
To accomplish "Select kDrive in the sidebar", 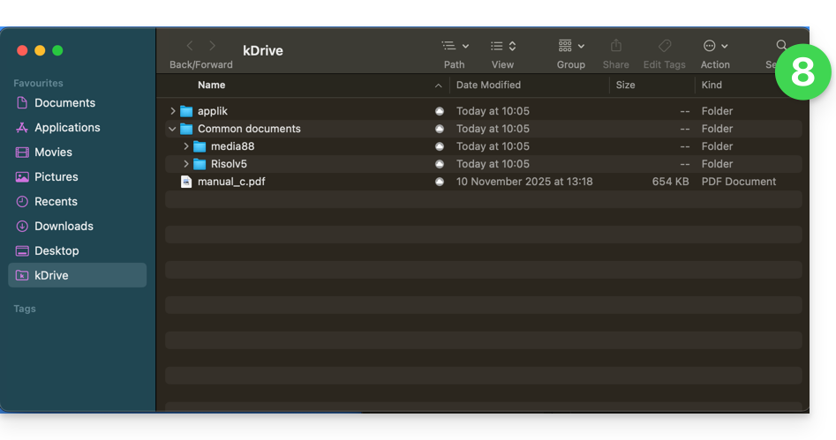I will [51, 275].
